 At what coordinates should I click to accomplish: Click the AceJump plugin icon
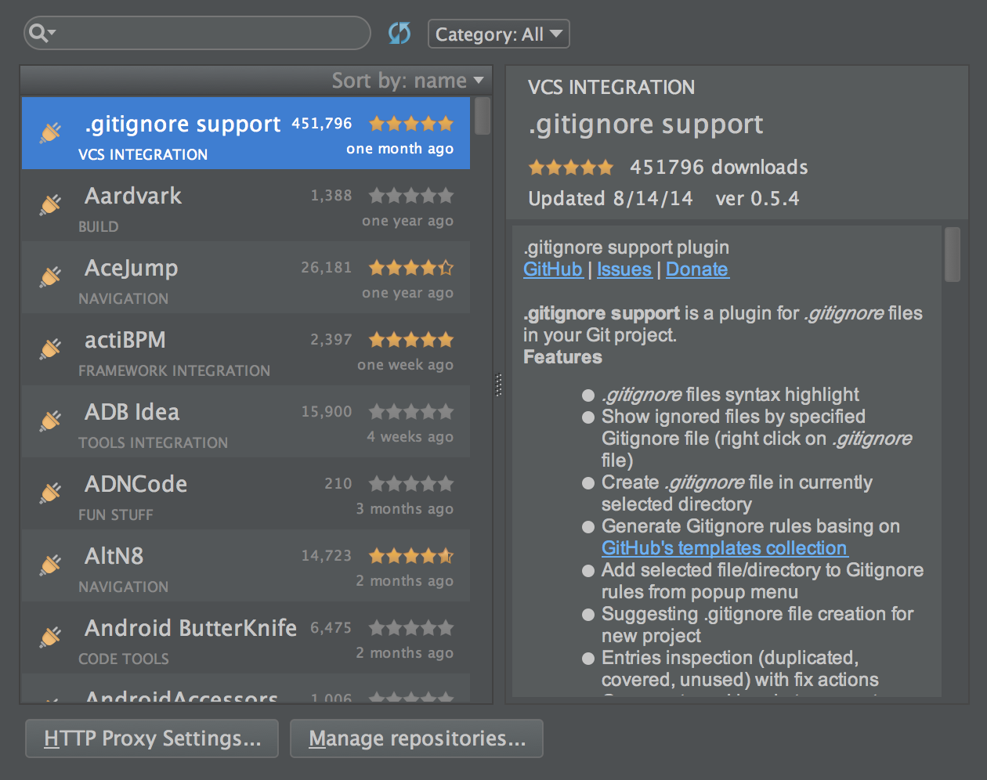coord(51,276)
